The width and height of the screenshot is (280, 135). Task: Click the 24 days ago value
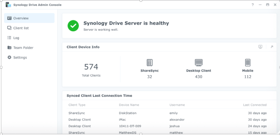[x=257, y=126]
